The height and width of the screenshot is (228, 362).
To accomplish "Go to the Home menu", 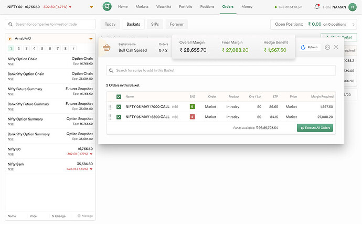I will pos(123,7).
